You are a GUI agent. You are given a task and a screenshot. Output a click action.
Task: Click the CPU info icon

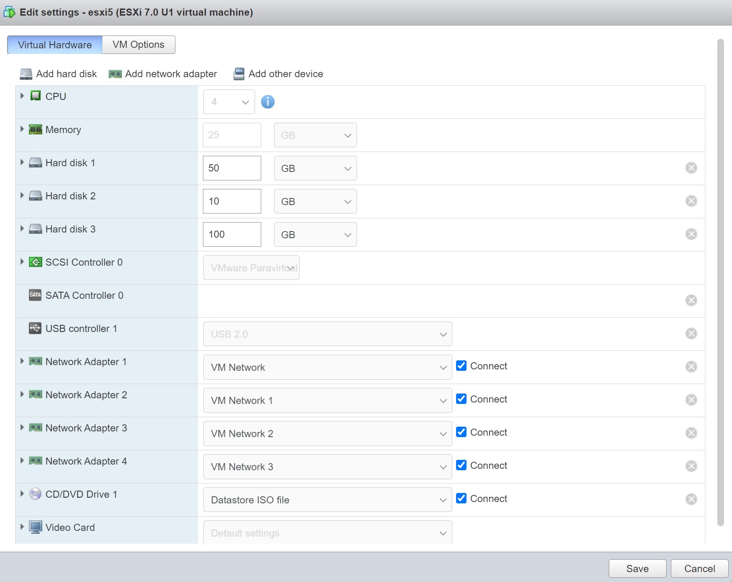pyautogui.click(x=268, y=102)
